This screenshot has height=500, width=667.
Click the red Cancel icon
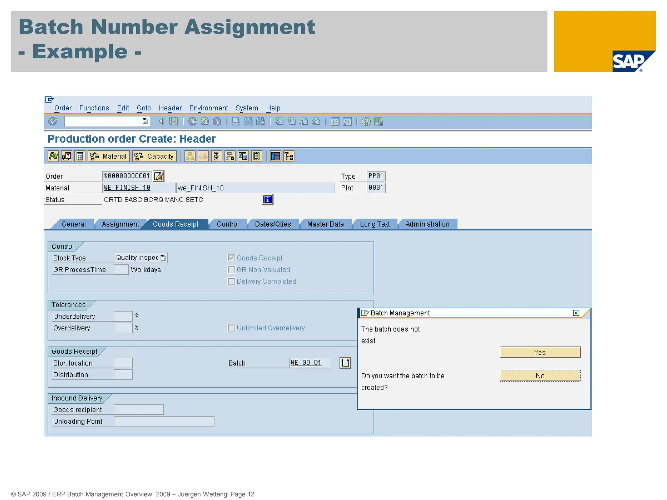coord(217,121)
